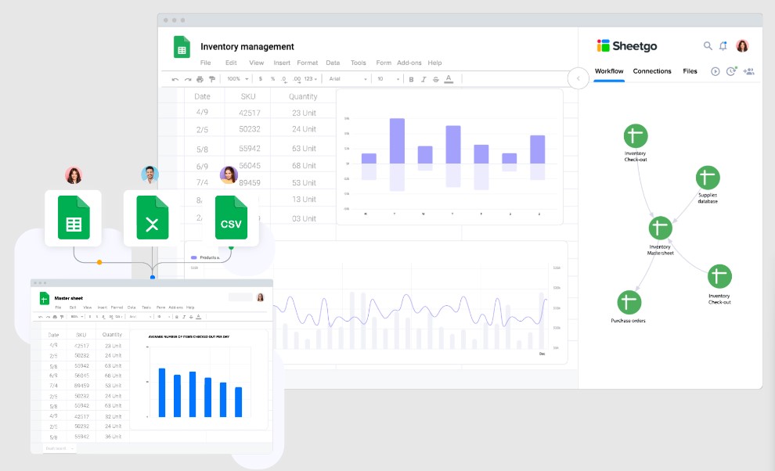Click the CSV file card
This screenshot has width=775, height=471.
point(231,218)
